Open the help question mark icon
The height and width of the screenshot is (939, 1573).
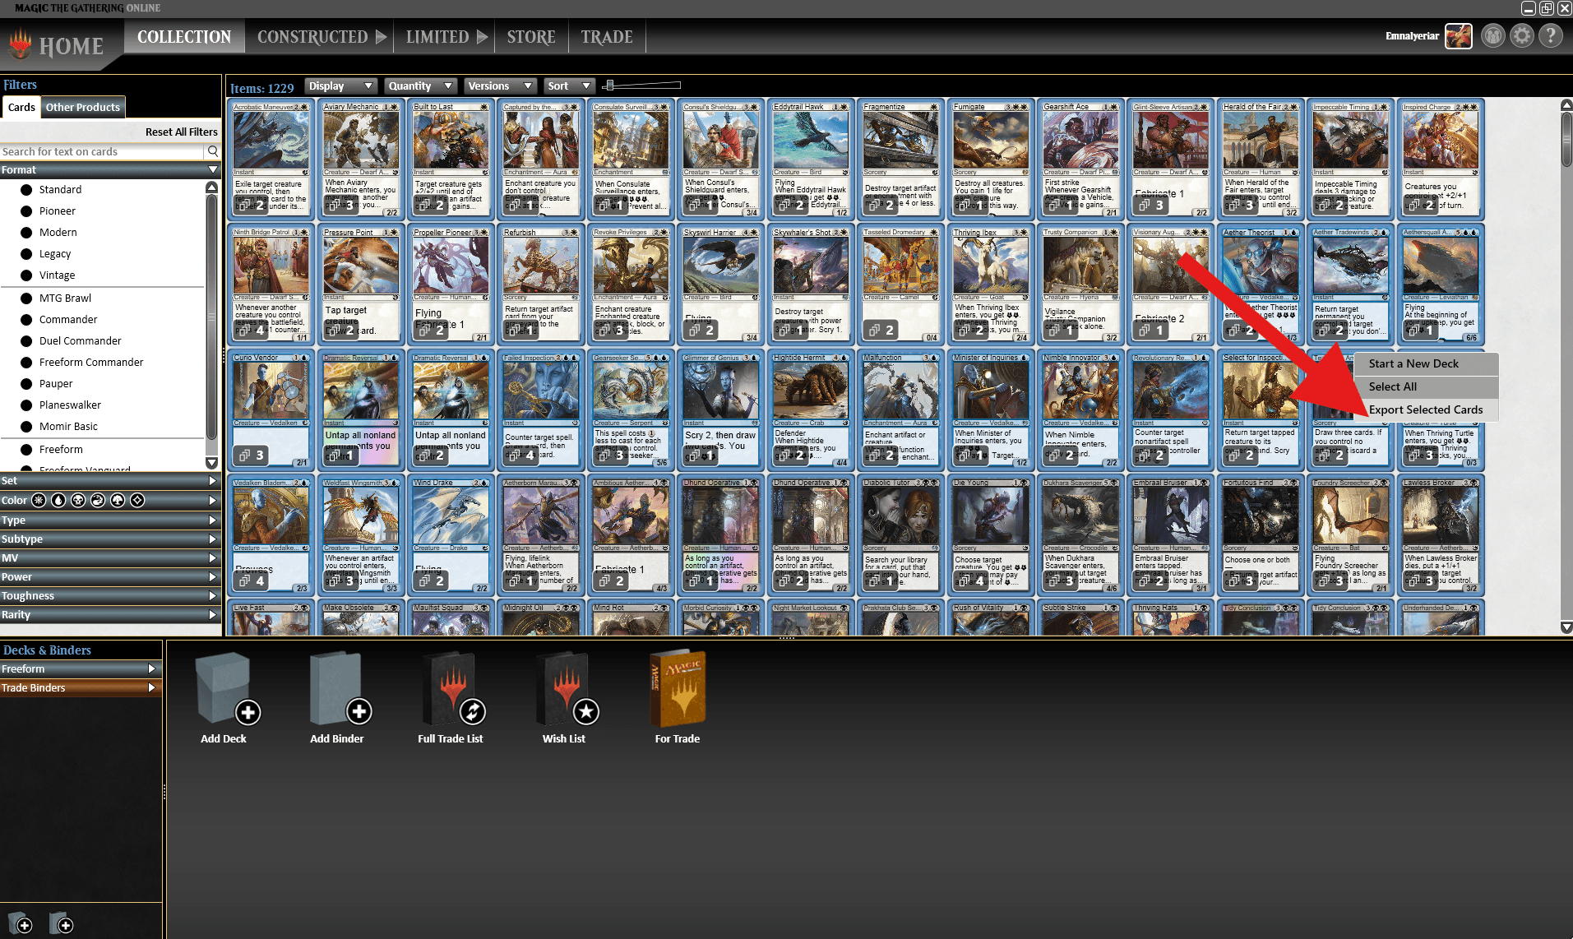[1551, 35]
